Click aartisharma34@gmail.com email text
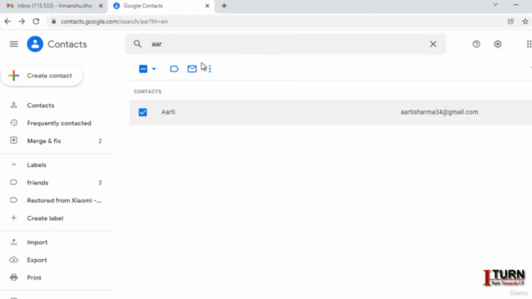Viewport: 532px width, 299px height. (x=439, y=112)
